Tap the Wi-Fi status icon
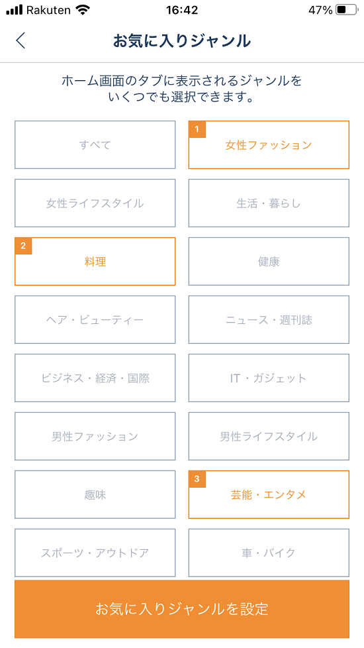Screen dimensions: 364x648 (x=83, y=10)
